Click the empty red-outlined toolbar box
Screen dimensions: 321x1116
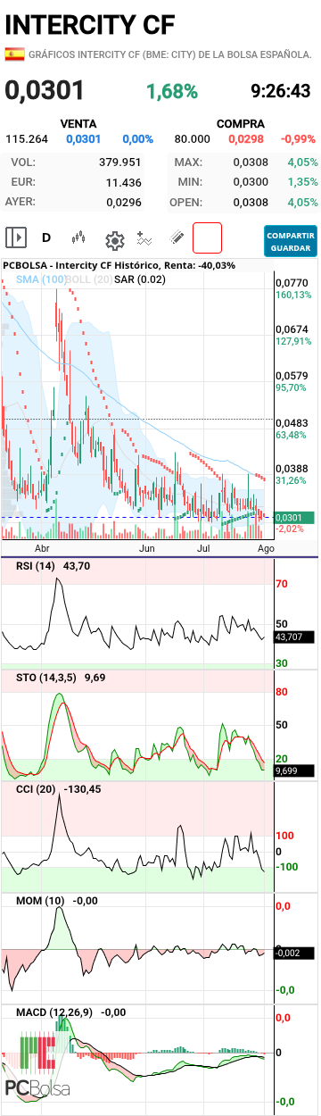(207, 238)
